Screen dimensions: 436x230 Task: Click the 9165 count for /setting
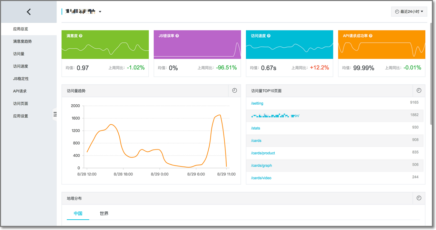point(414,103)
